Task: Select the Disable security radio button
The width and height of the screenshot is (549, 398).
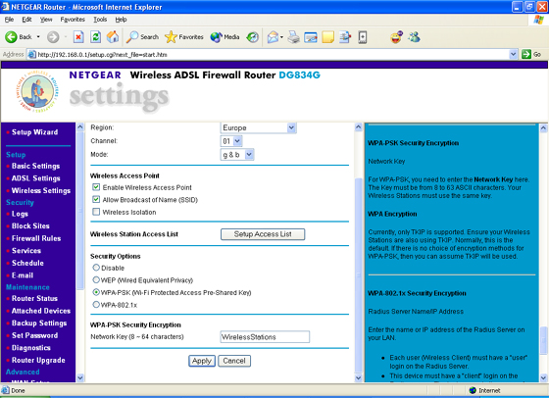Action: [x=96, y=268]
